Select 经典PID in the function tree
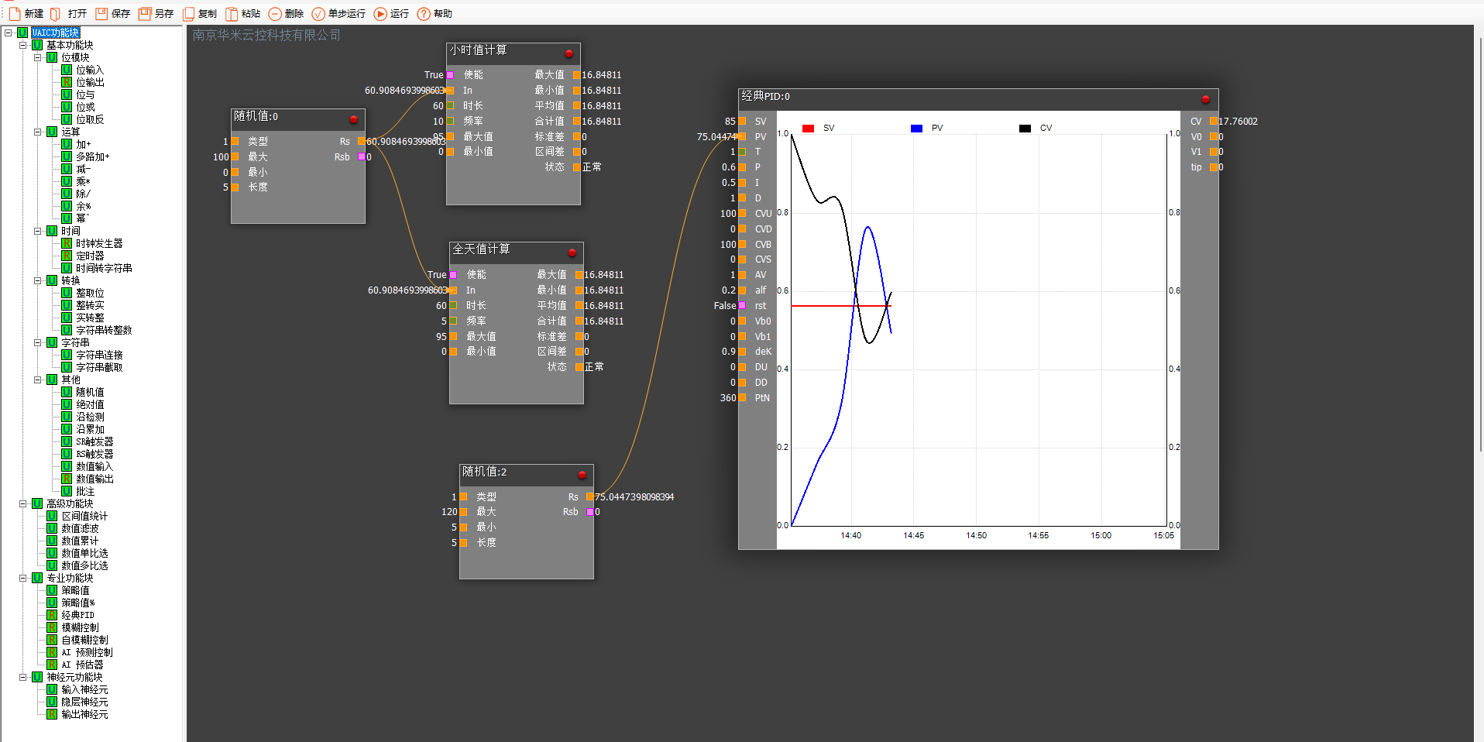Viewport: 1484px width, 742px height. (77, 615)
